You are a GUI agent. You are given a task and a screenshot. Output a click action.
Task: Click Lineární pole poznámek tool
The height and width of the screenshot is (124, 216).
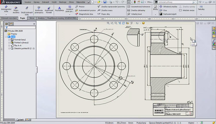click(x=70, y=9)
